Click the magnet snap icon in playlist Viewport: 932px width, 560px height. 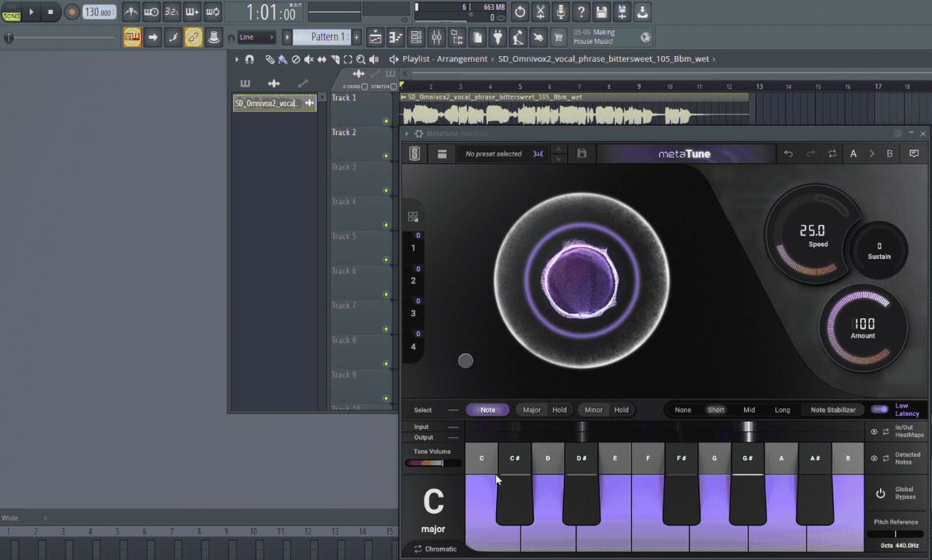point(250,58)
